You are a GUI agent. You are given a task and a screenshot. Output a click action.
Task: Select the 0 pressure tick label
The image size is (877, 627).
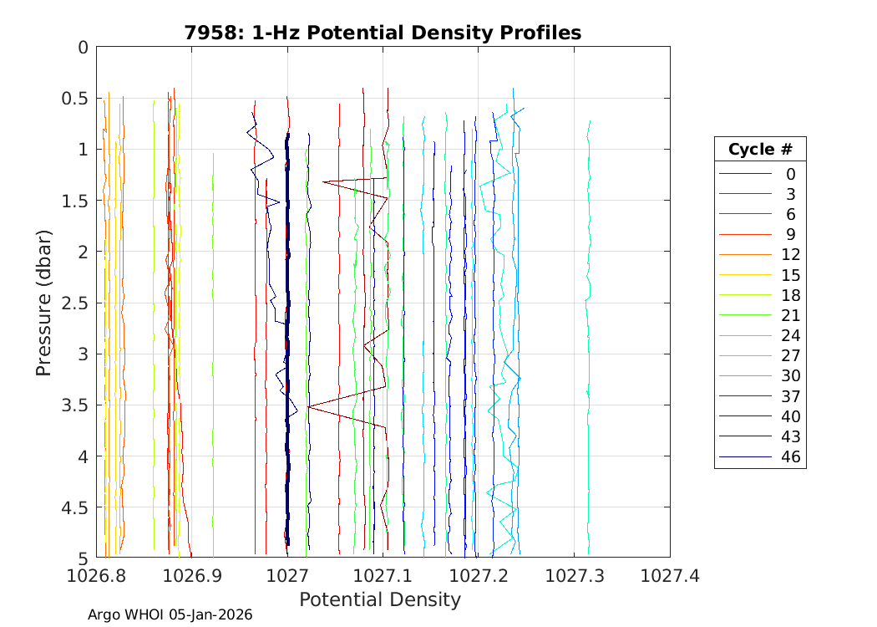coord(83,48)
